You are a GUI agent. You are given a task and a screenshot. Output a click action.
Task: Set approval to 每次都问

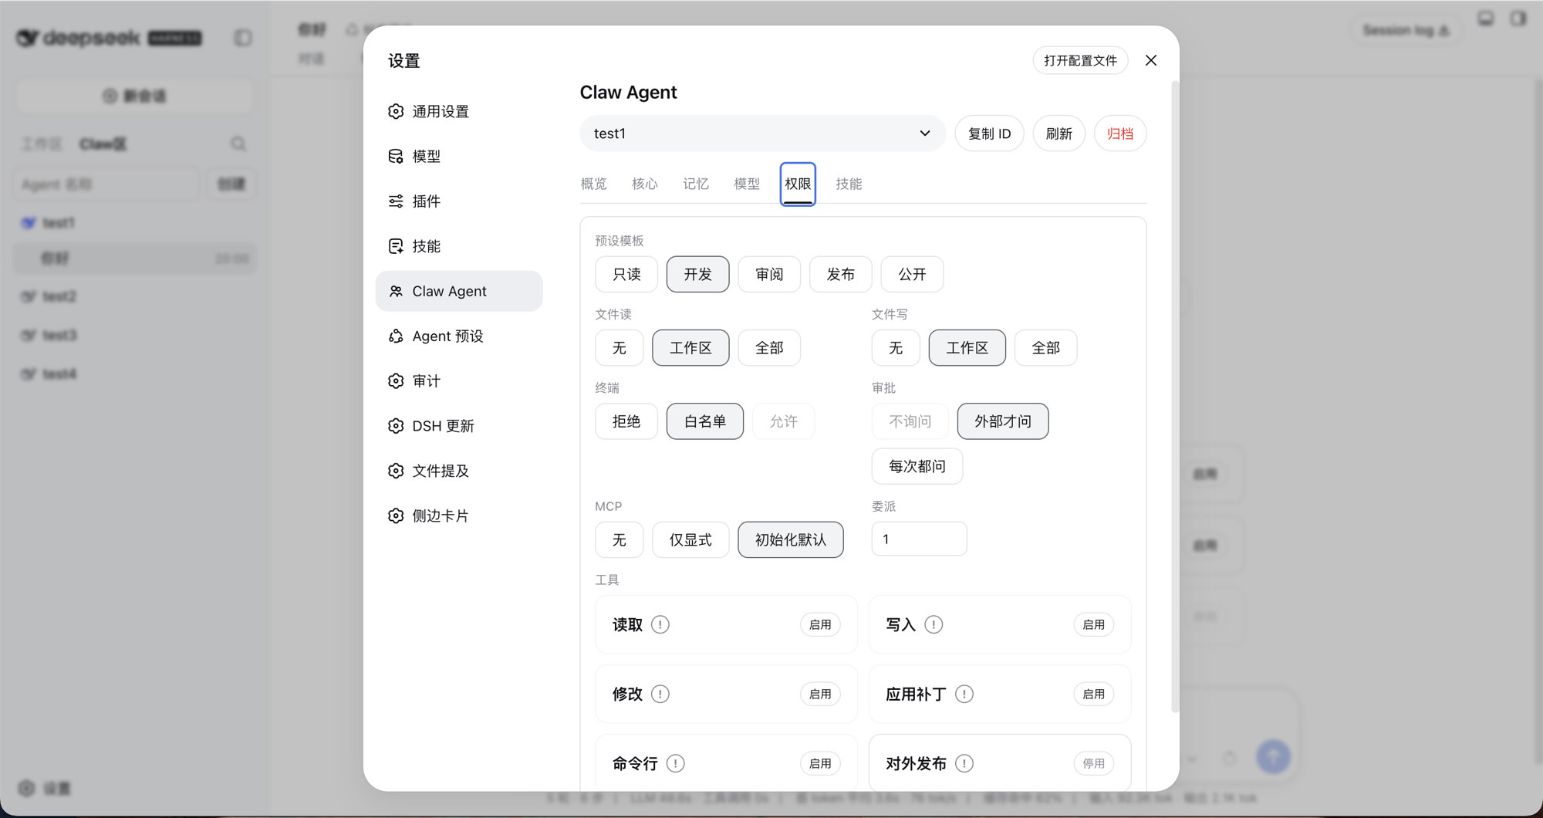coord(917,466)
